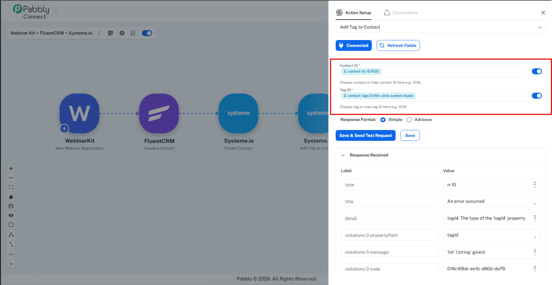Zoom out on the workflow canvas
This screenshot has width=552, height=285.
pos(11,178)
